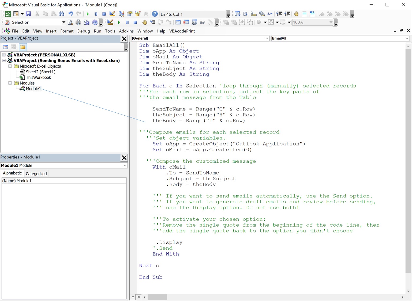Open Object Browser from the Standard toolbar
The width and height of the screenshot is (412, 301).
tap(138, 14)
